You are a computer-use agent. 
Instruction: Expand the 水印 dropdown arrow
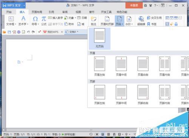coord(132,24)
